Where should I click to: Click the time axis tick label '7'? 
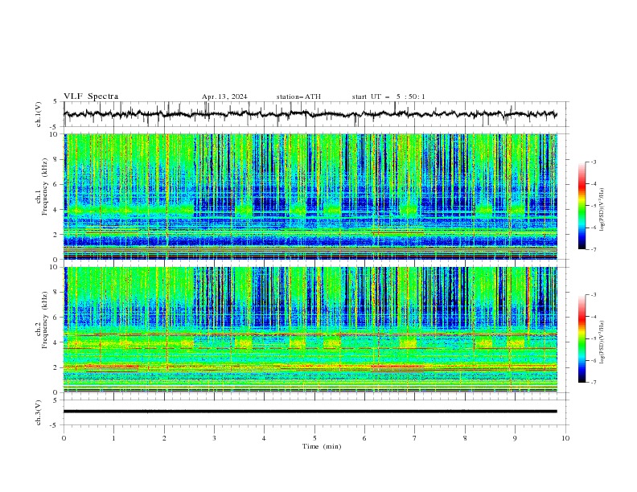[415, 438]
